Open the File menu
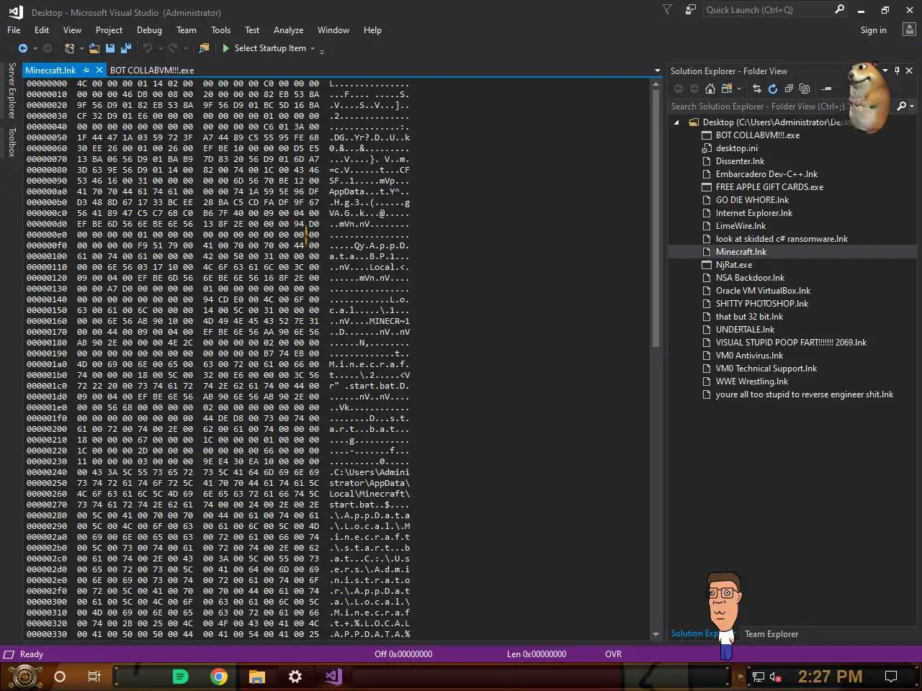922x691 pixels. point(14,30)
